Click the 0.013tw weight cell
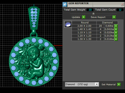Image resolution: width=125 pixels, height=93 pixels. (x=109, y=36)
